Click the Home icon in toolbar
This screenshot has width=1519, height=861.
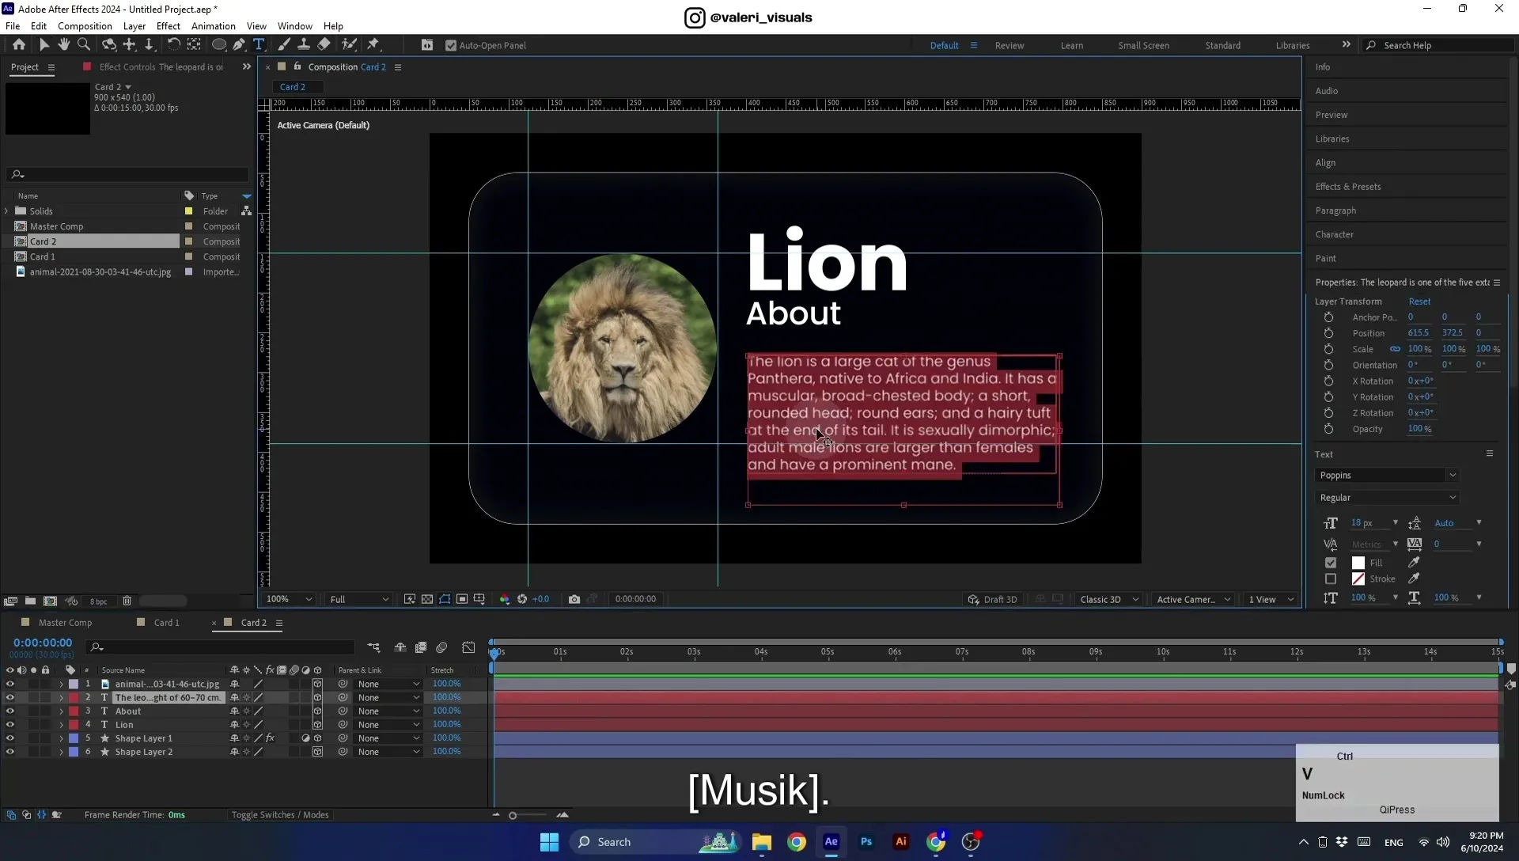19,45
